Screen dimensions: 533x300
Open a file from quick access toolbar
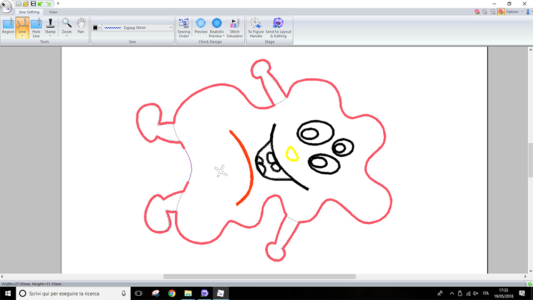point(26,4)
